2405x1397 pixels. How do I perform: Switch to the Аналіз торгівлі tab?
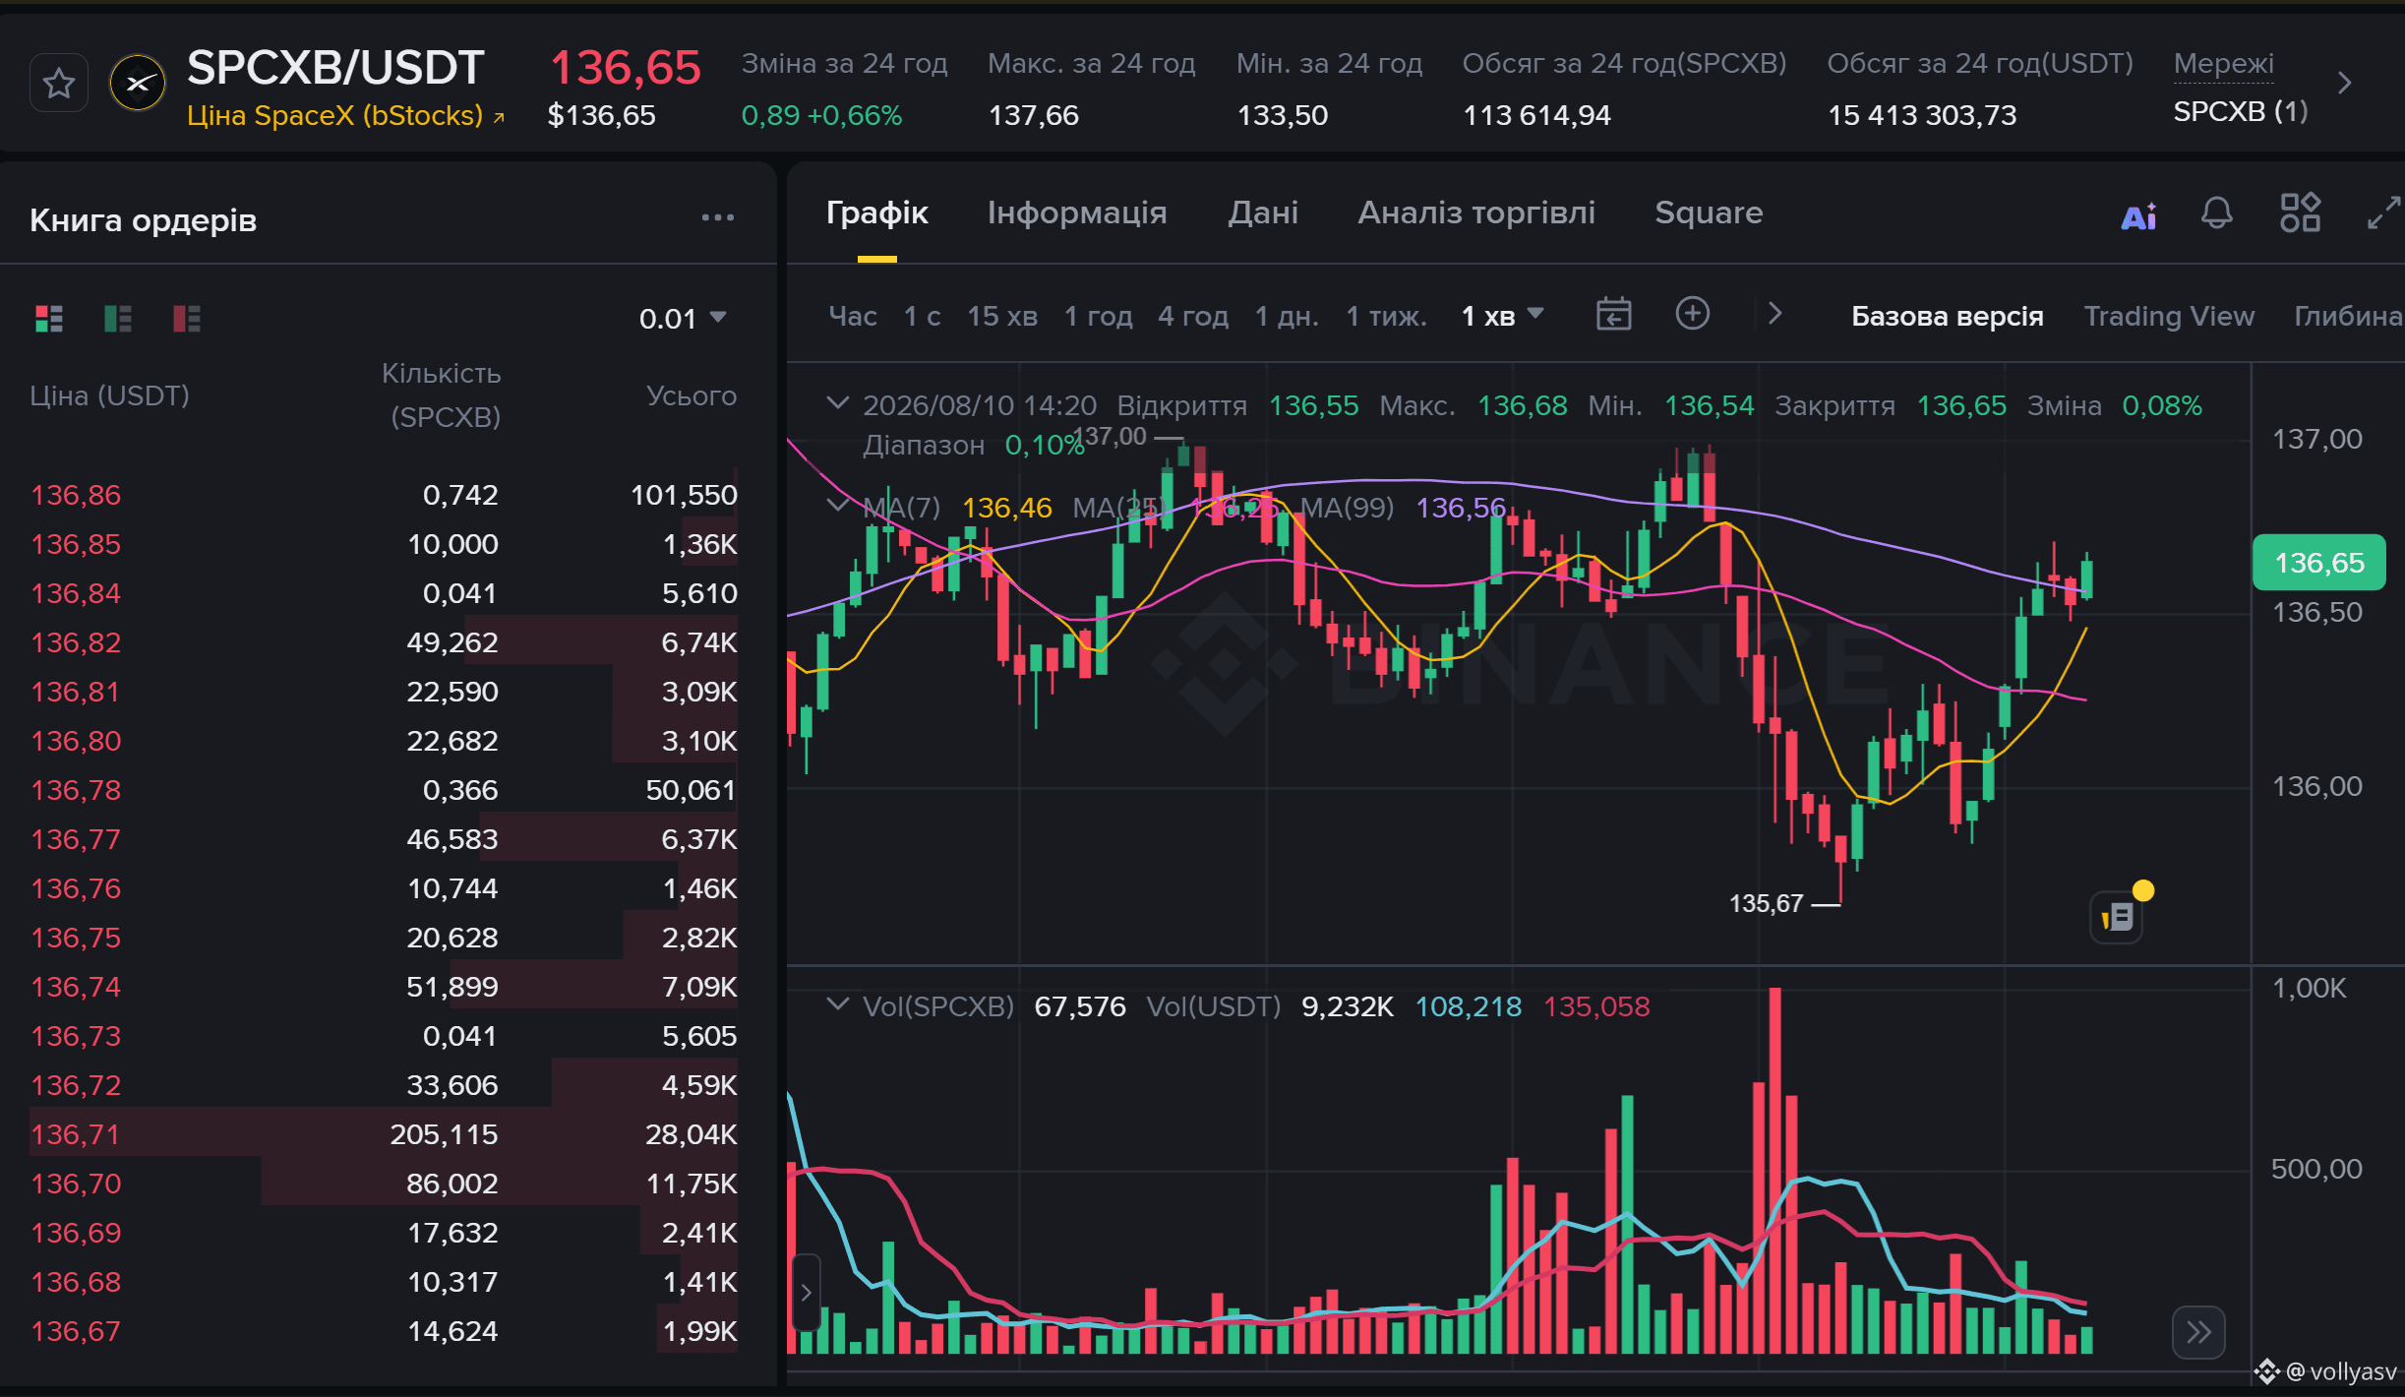click(1476, 213)
